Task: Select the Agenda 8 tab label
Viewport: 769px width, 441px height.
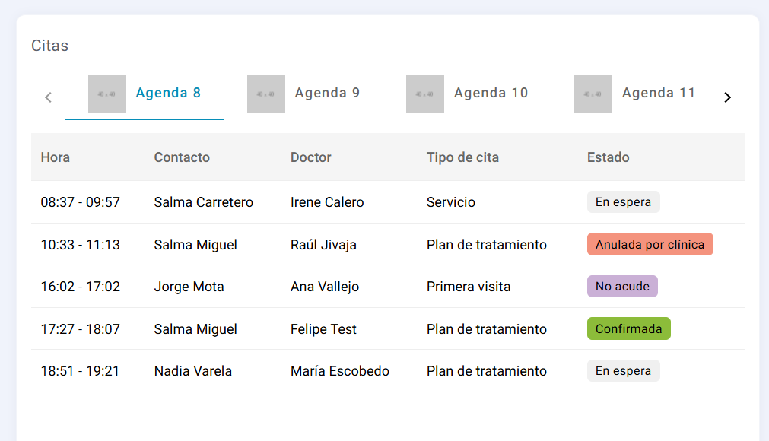Action: 168,93
